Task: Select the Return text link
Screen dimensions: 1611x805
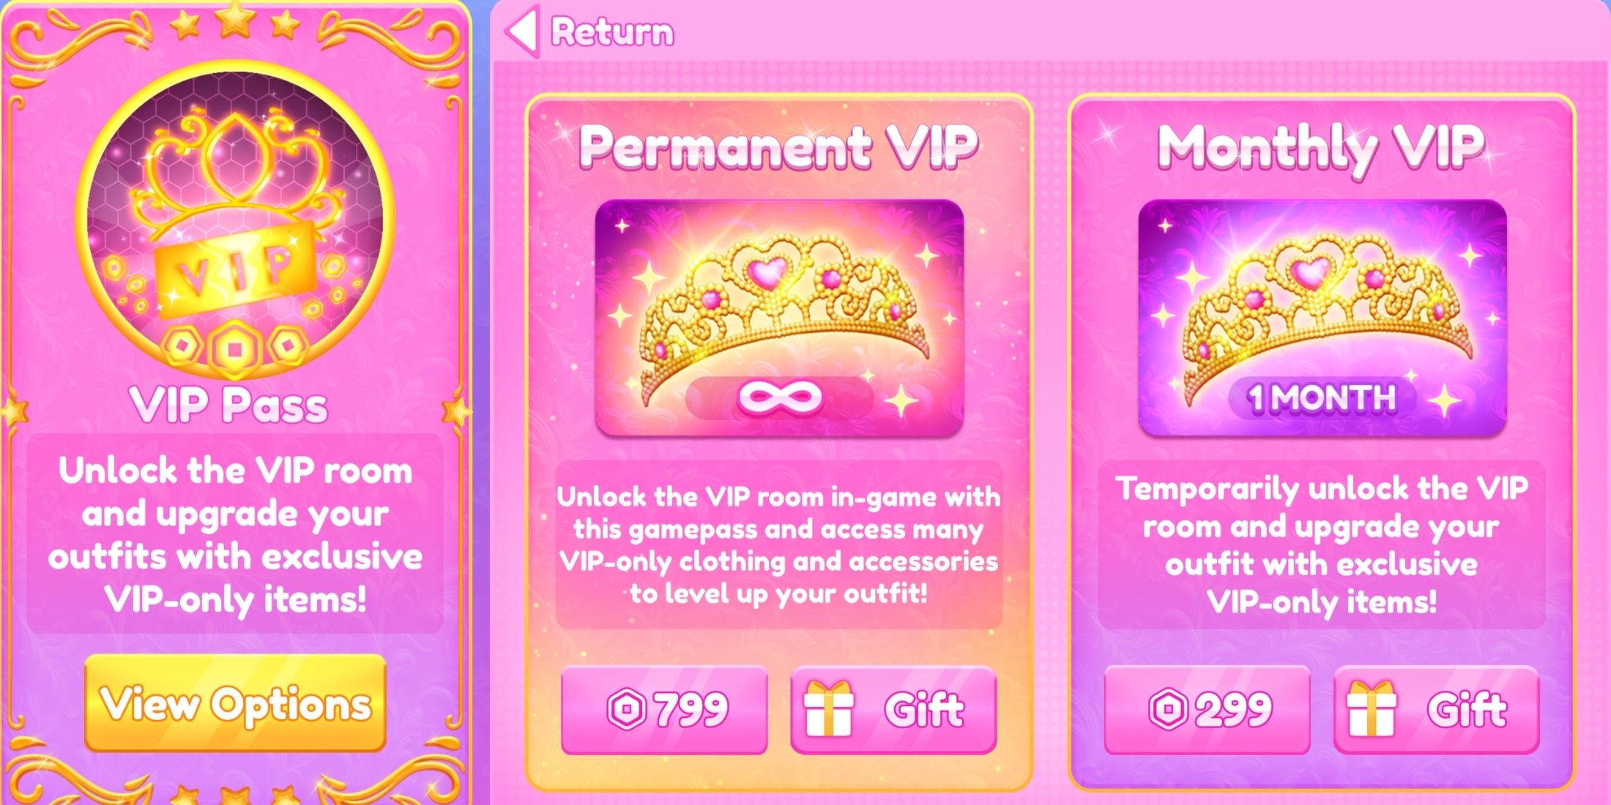Action: pos(612,32)
